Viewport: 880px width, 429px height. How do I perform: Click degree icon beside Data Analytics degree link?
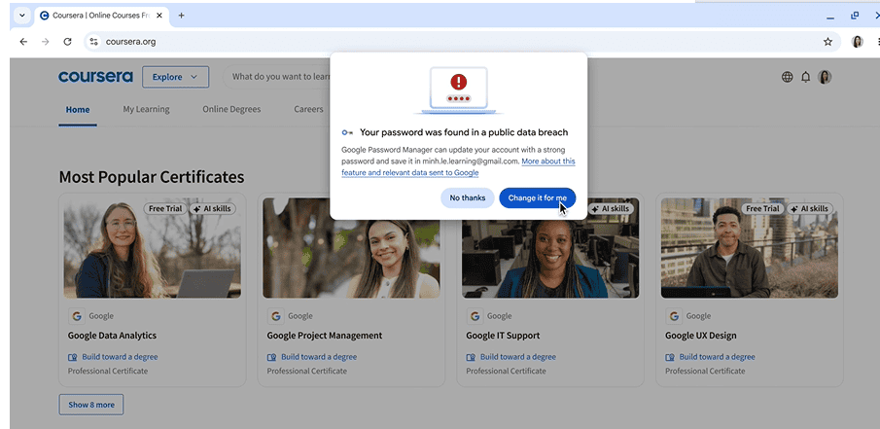click(72, 357)
